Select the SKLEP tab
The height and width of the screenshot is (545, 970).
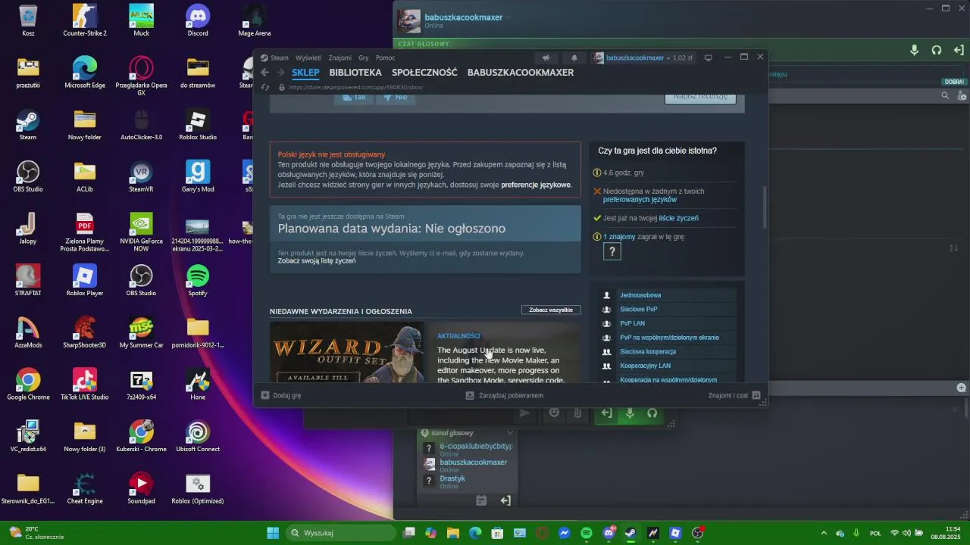(x=305, y=73)
